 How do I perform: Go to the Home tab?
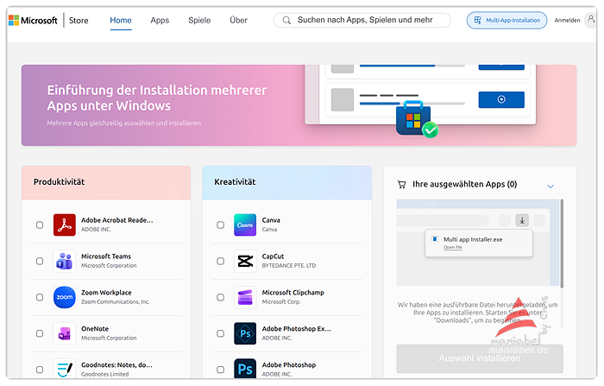pyautogui.click(x=121, y=21)
